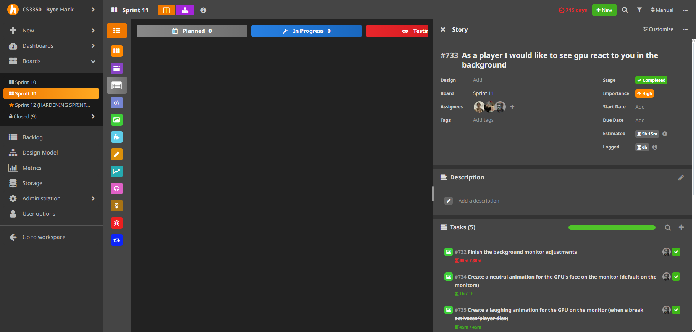Select the In Progress column header
Image resolution: width=696 pixels, height=332 pixels.
pyautogui.click(x=307, y=31)
